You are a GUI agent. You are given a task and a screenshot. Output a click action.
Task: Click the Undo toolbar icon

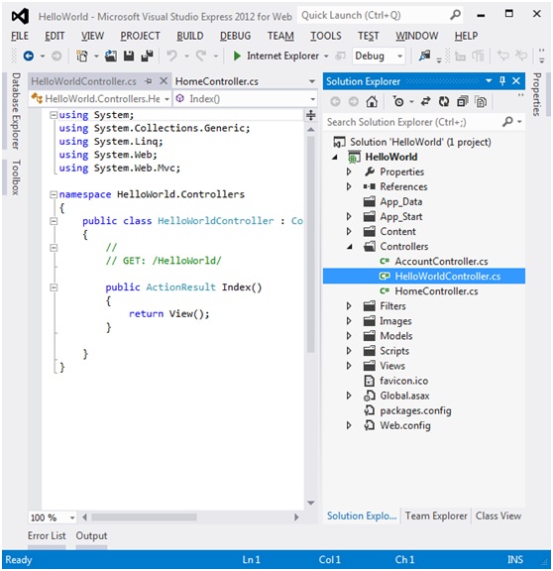[x=171, y=57]
